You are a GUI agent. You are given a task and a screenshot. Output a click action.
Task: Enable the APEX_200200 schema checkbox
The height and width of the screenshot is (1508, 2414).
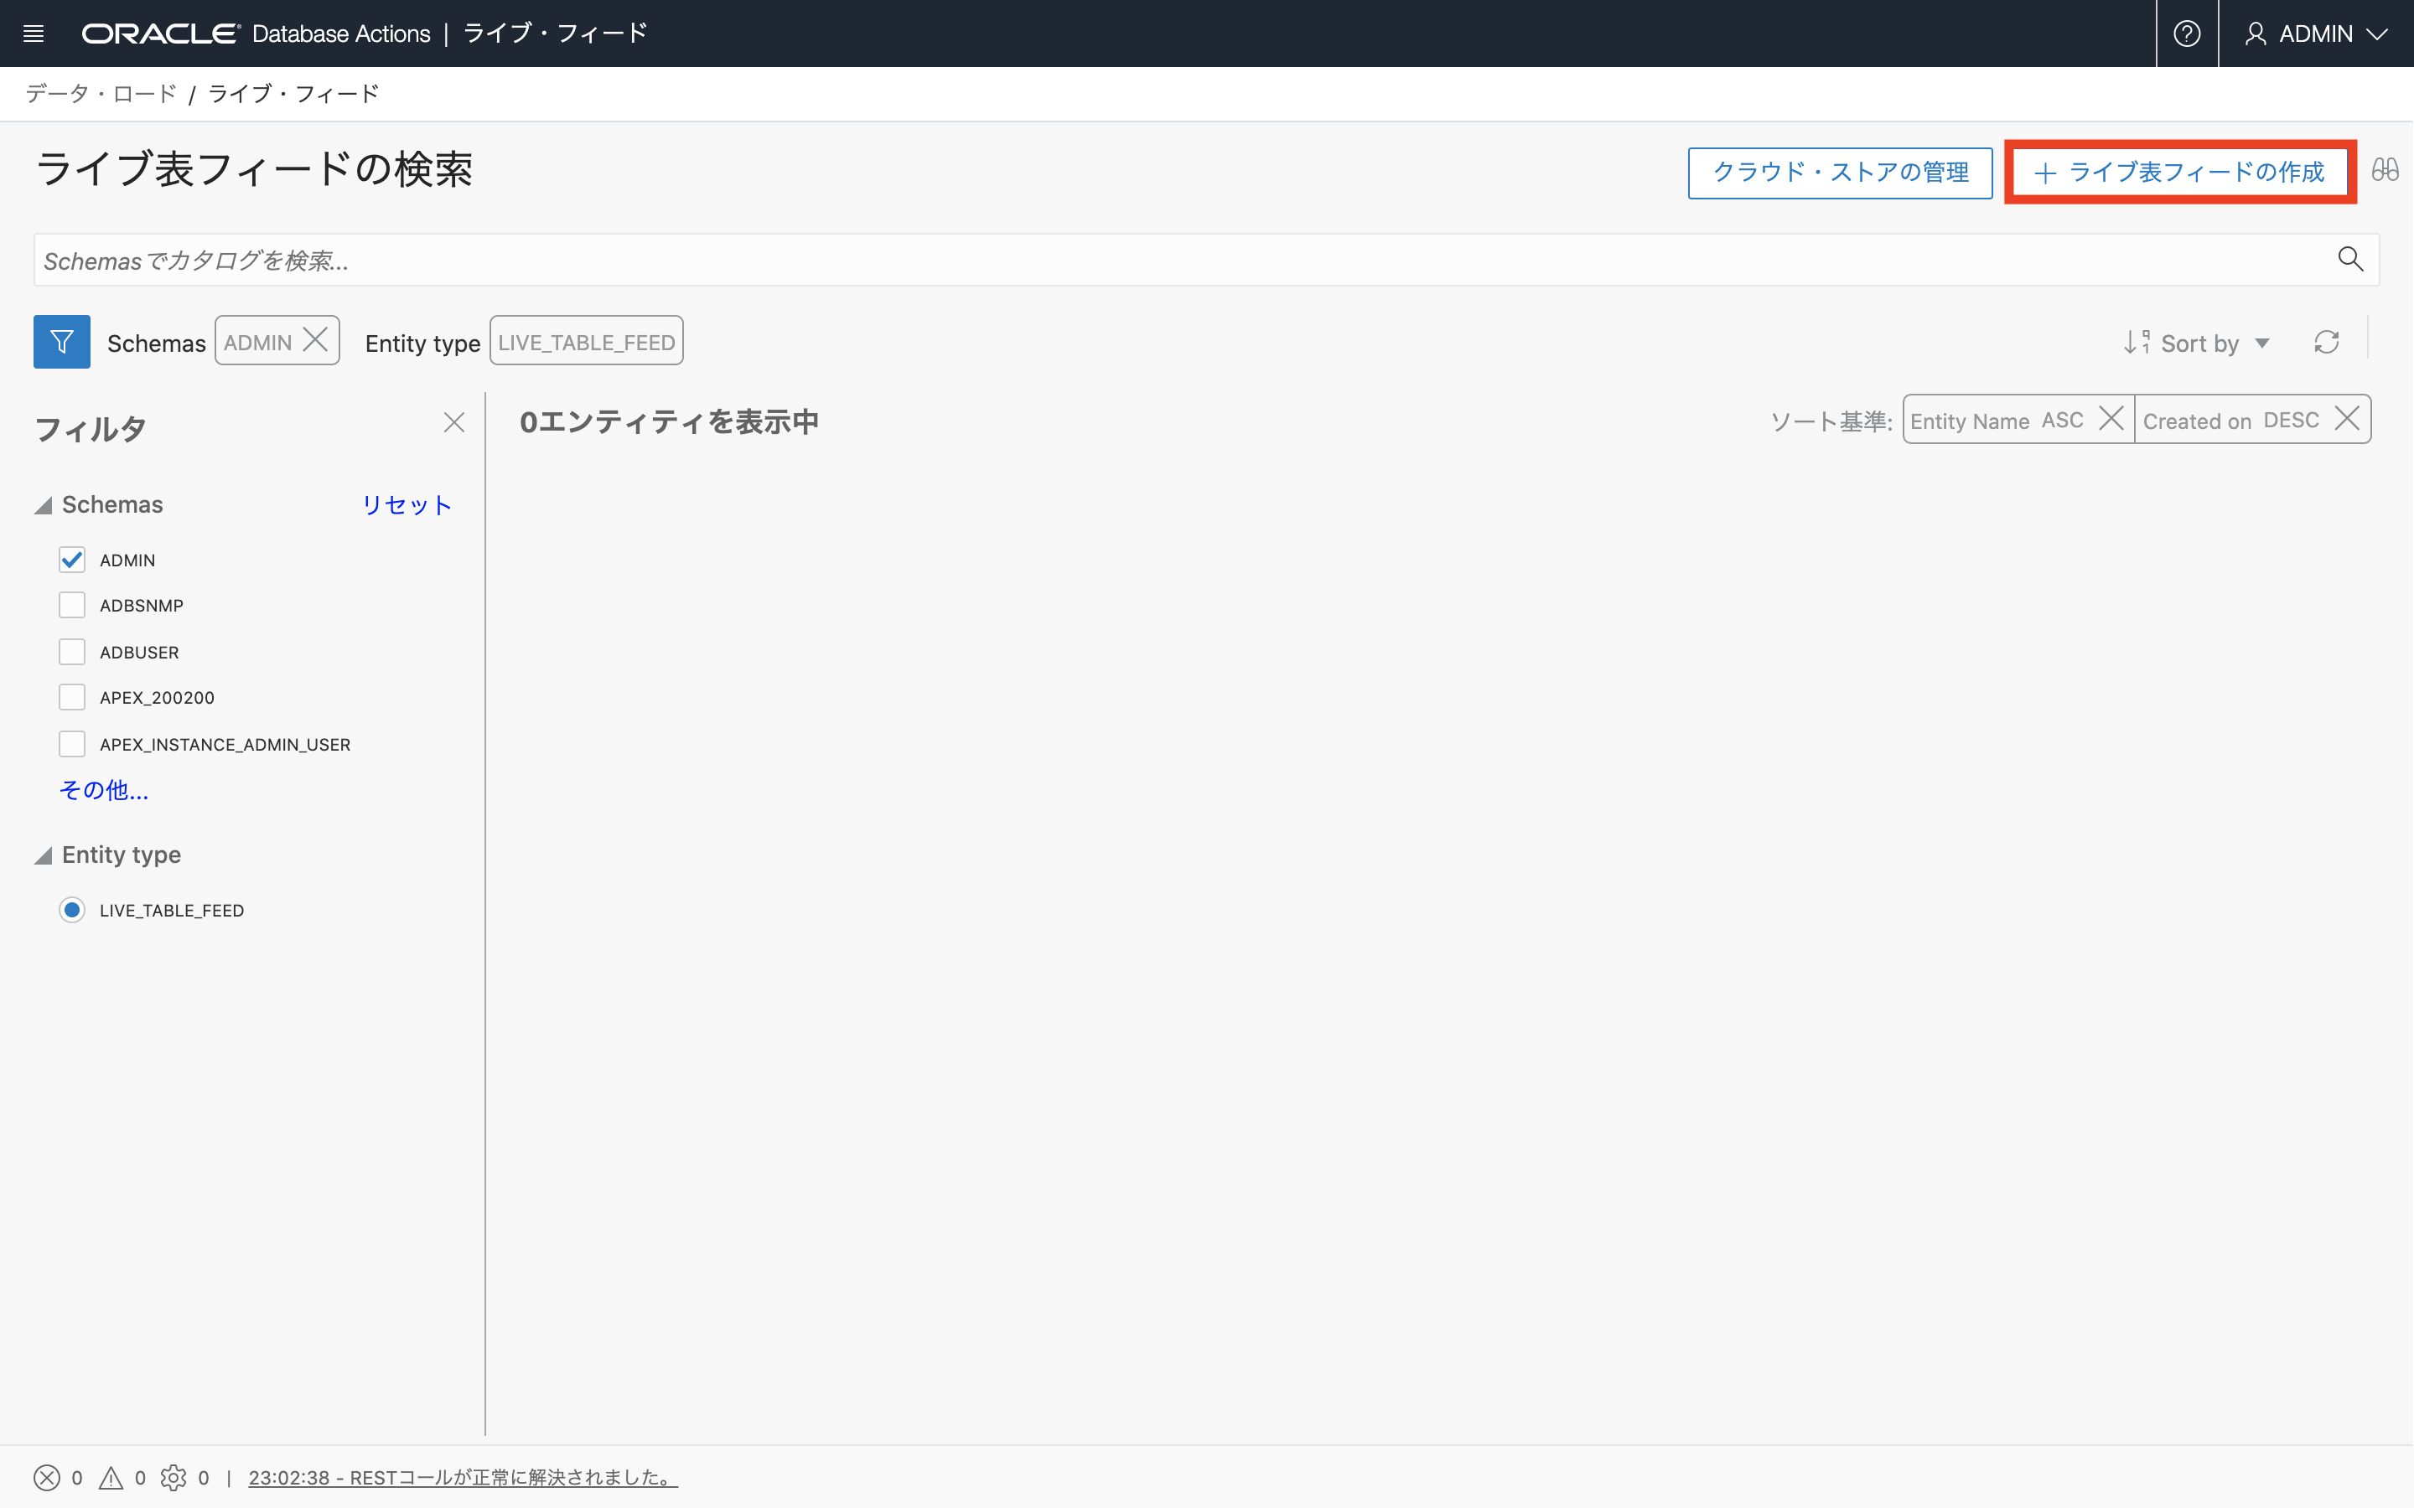click(72, 697)
